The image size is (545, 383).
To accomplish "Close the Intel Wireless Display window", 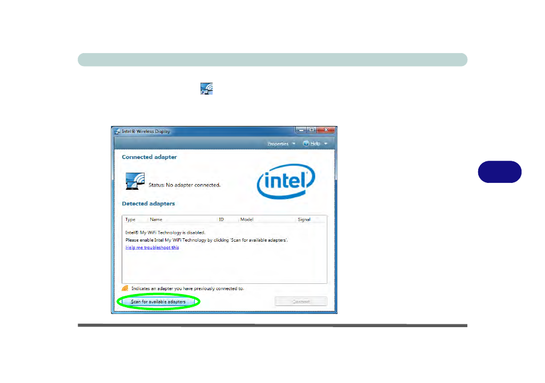I will click(326, 130).
